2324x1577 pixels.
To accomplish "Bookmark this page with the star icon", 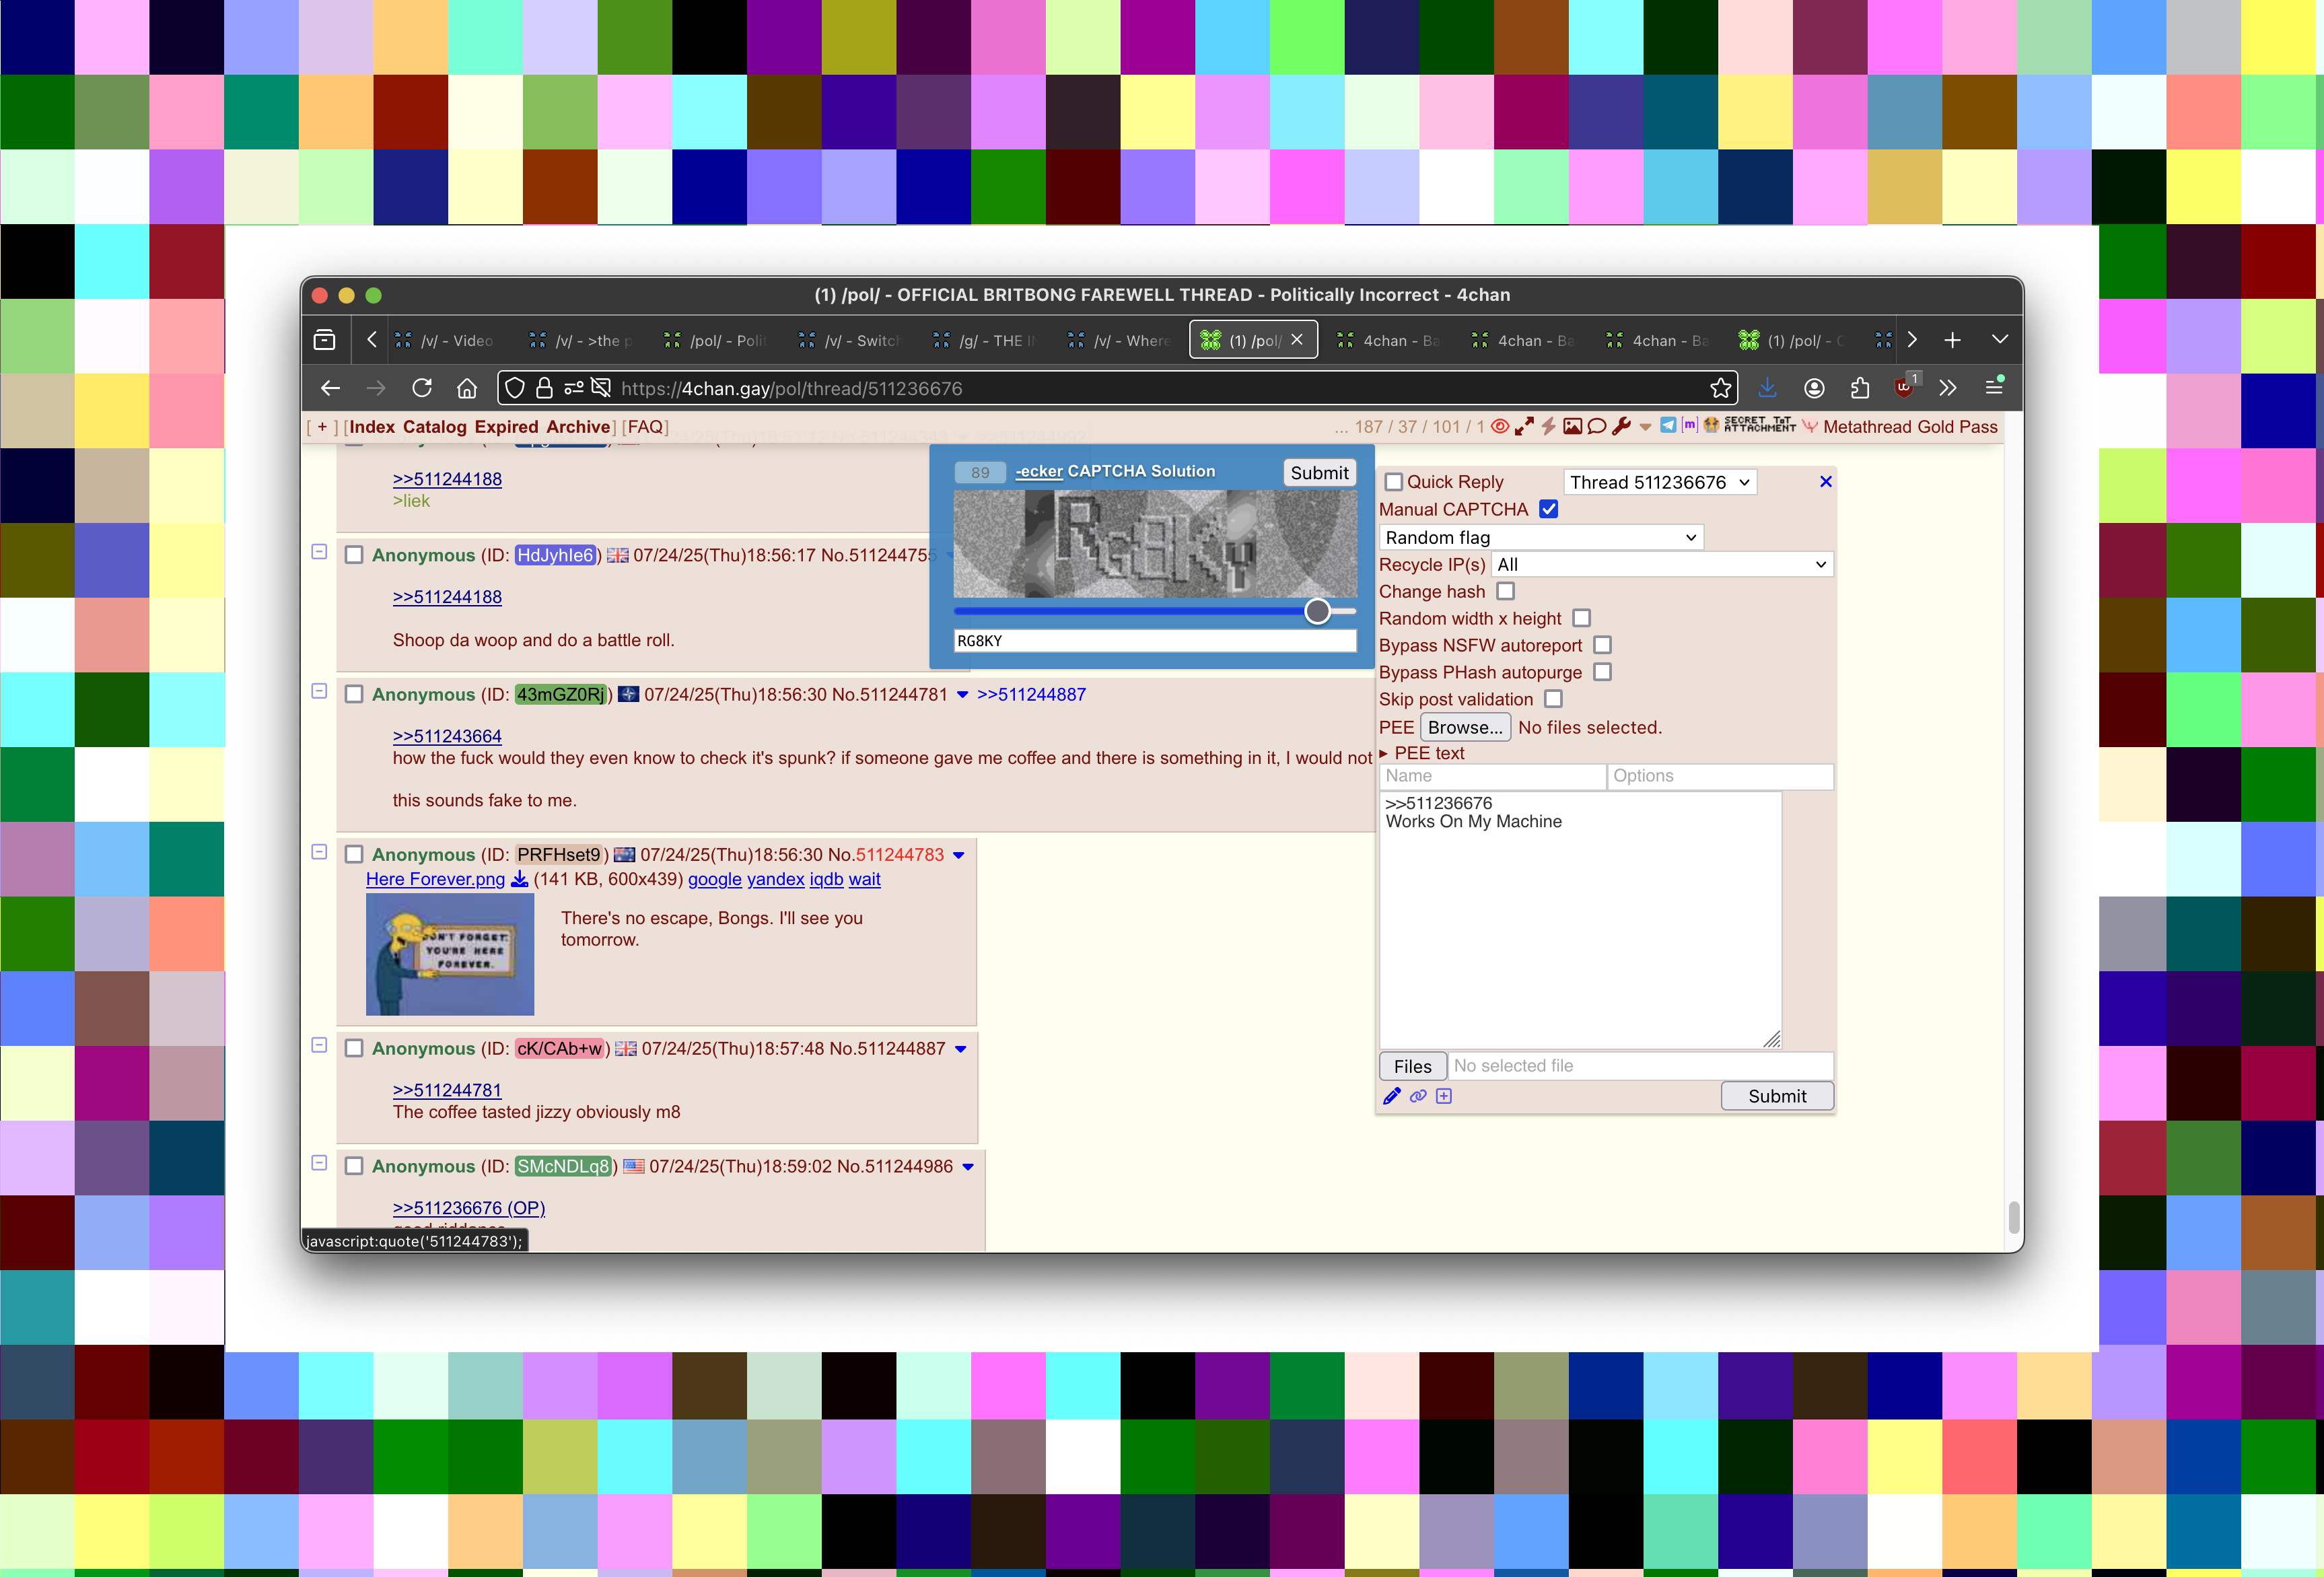I will tap(1720, 388).
